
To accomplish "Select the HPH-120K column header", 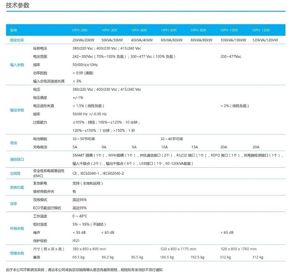I will (261, 30).
